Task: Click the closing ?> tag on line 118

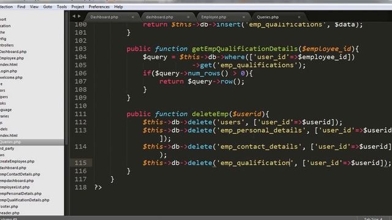Action: click(98, 188)
